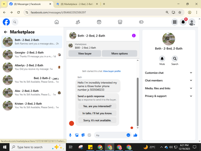Open the Alex - 2-Bed, 2-Bath conversation

click(x=32, y=93)
